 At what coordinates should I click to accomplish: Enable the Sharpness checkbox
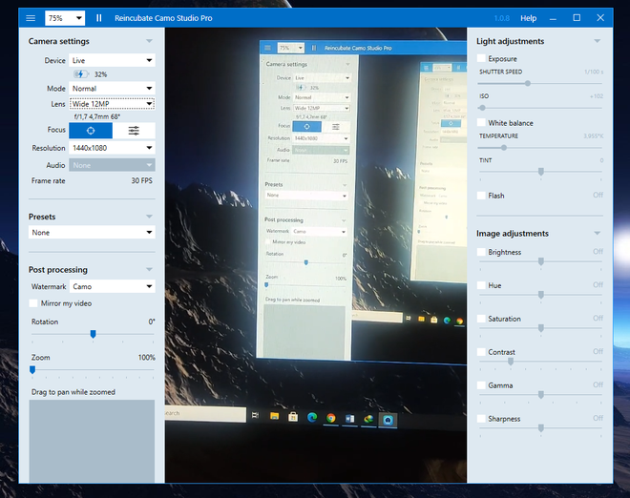(x=481, y=419)
